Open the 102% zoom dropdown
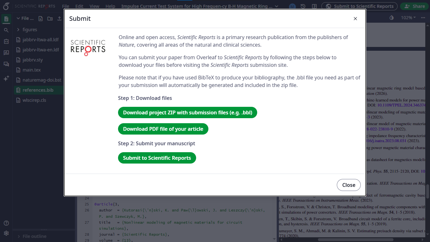 click(x=408, y=18)
